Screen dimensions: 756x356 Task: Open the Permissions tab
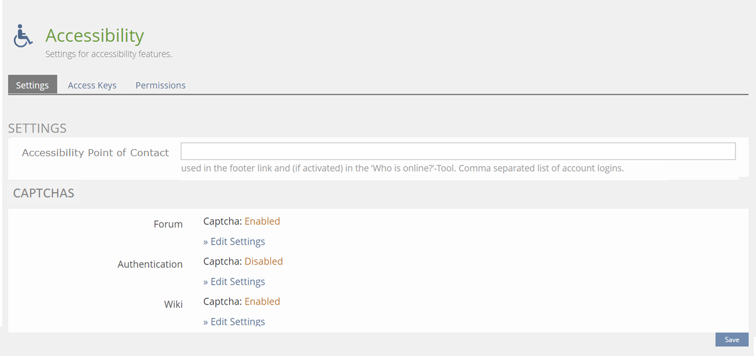160,85
